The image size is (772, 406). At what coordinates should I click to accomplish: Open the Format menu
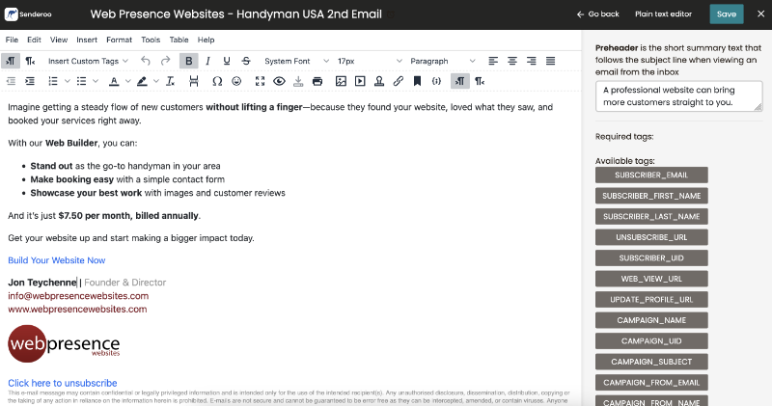click(x=119, y=40)
